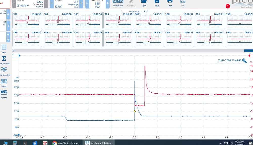Open the Serial decoding tool
Image resolution: width=253 pixels, height=145 pixels.
(x=4, y=71)
